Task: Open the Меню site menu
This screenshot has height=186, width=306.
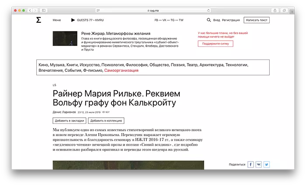Action: [57, 20]
